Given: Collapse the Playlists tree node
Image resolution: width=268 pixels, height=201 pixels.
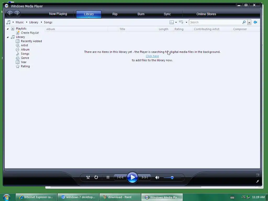Looking at the screenshot, I should click(8, 29).
